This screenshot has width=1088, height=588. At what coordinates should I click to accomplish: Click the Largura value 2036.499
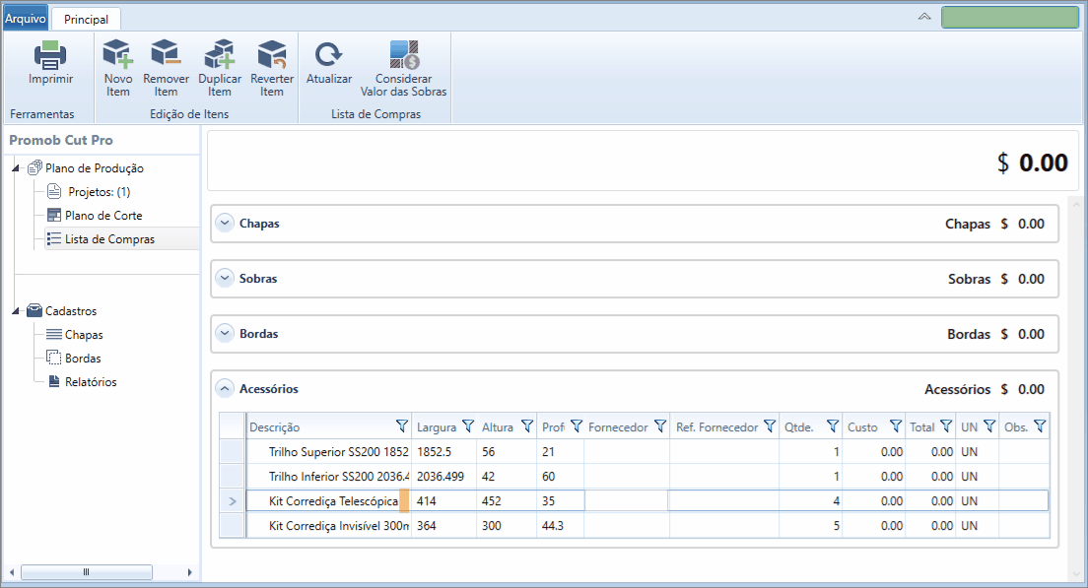pyautogui.click(x=441, y=477)
